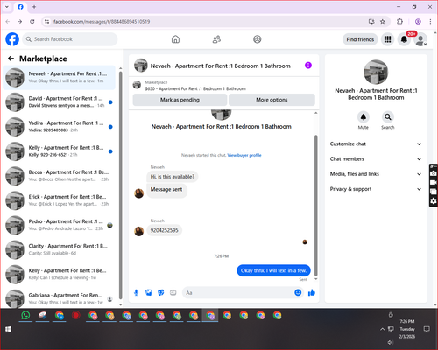Click the large apartment thumbnail in details panel
This screenshot has height=350, width=438.
(x=376, y=72)
